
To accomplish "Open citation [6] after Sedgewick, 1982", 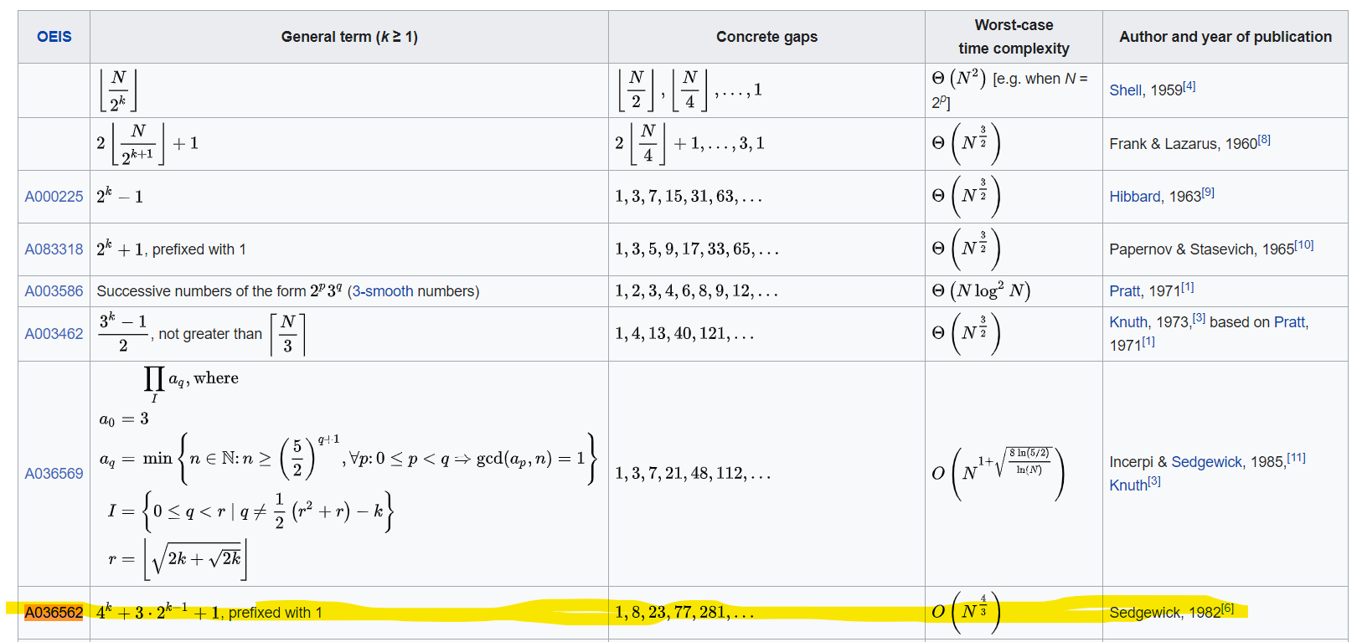I will pyautogui.click(x=1227, y=609).
